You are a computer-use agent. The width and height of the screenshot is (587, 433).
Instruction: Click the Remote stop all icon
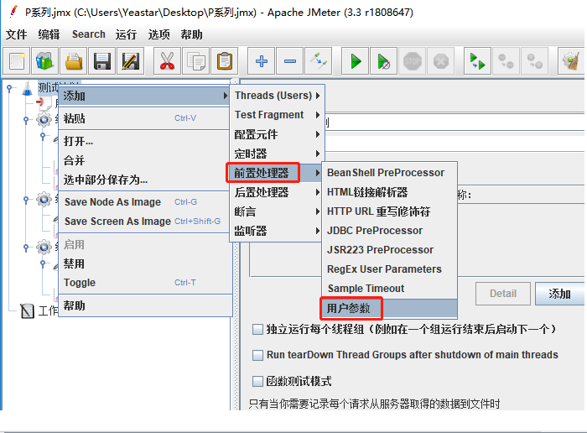(x=506, y=61)
